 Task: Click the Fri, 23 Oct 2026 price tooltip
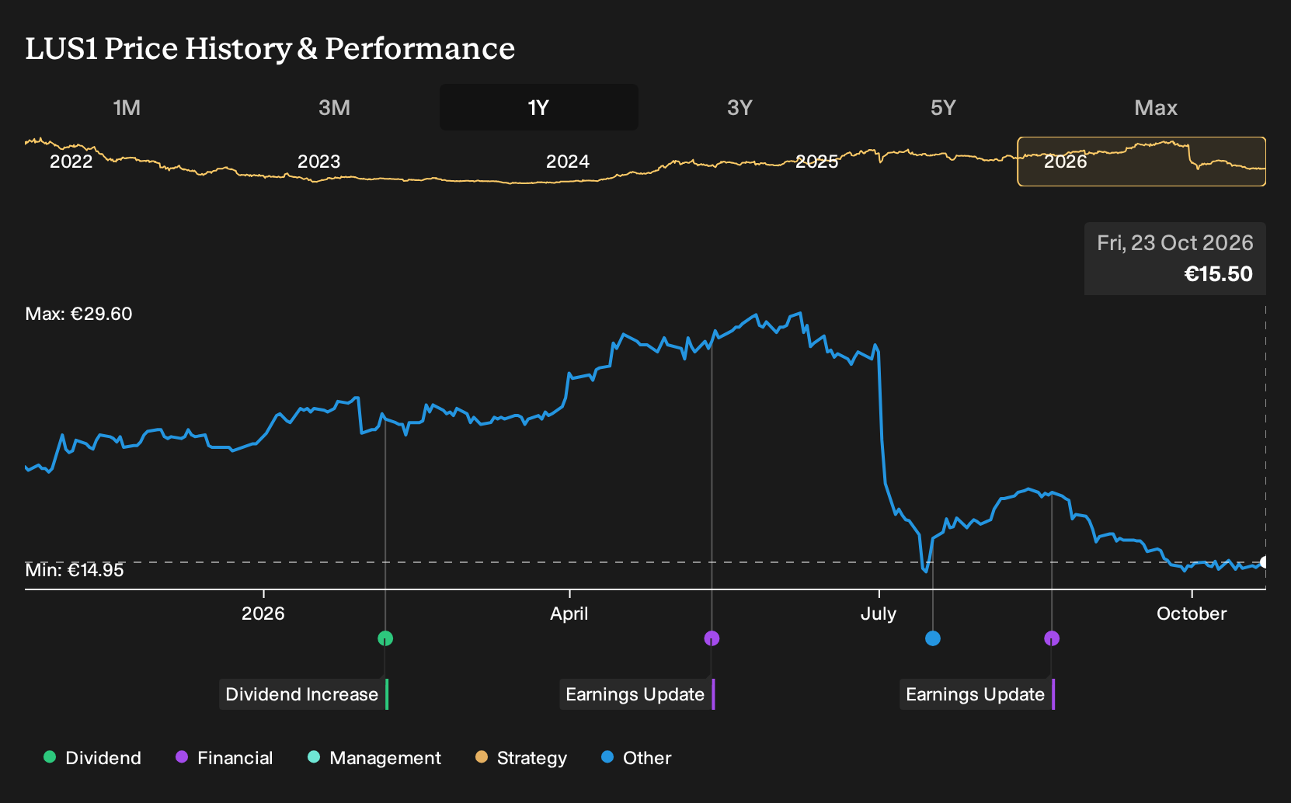point(1175,259)
